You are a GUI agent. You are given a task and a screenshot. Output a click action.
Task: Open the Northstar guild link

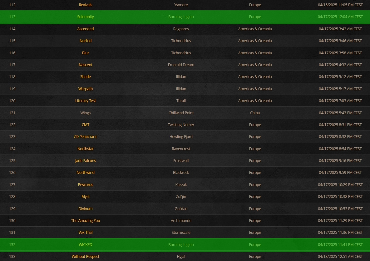click(86, 149)
